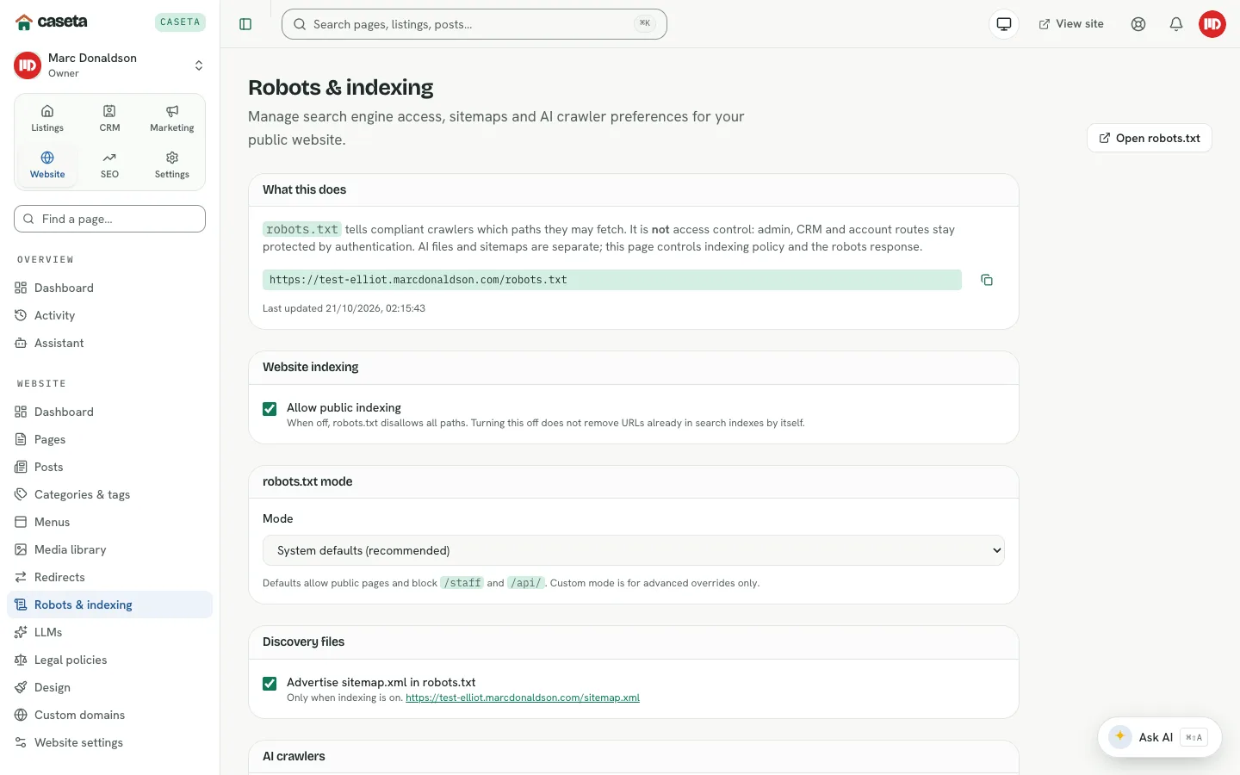Open Menus page in sidebar
This screenshot has height=775, width=1240.
tap(109, 522)
